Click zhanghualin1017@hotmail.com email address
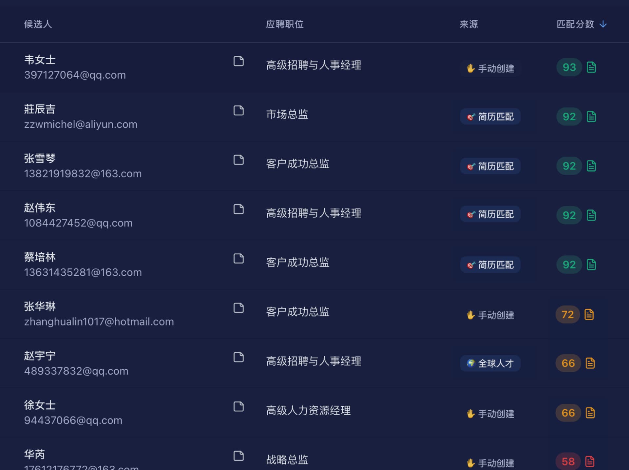629x470 pixels. (x=99, y=322)
